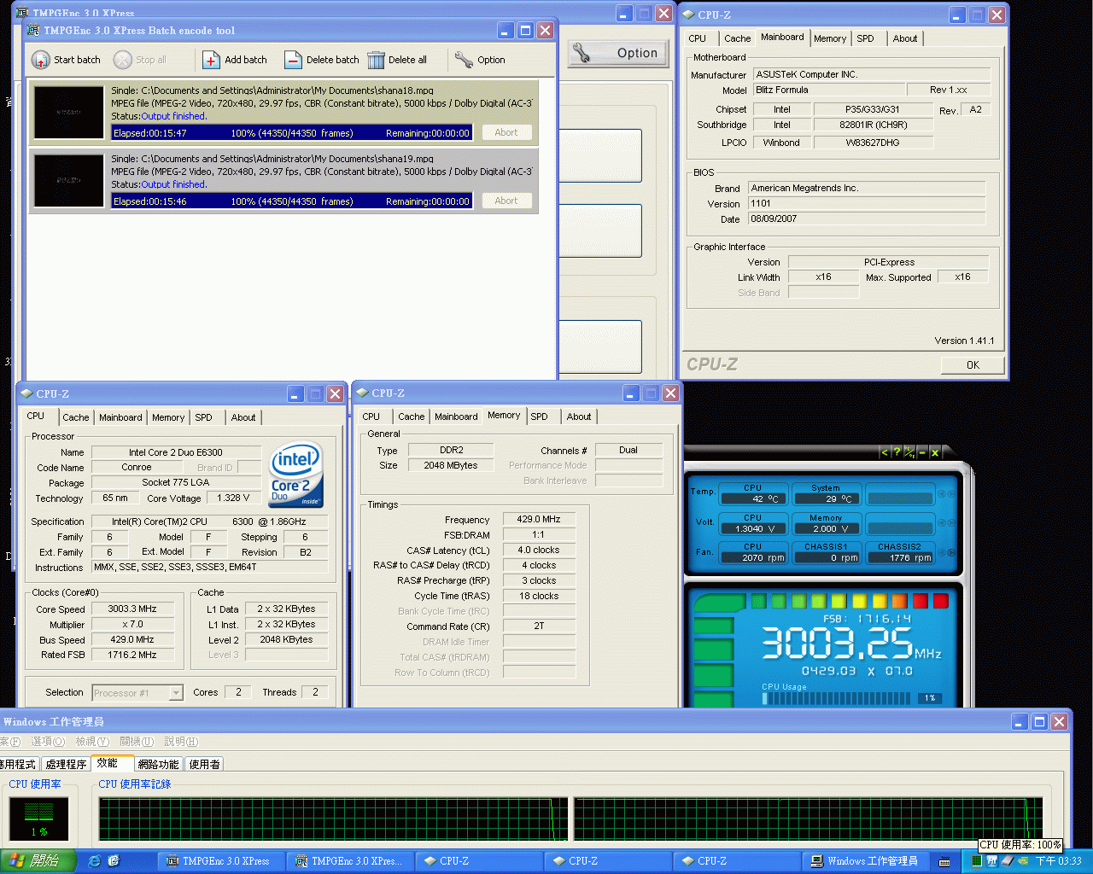
Task: Click the Delete all trash can icon
Action: pos(376,60)
